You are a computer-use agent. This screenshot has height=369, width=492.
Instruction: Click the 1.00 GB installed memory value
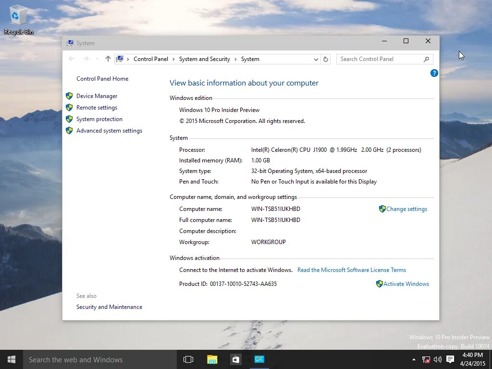(260, 160)
